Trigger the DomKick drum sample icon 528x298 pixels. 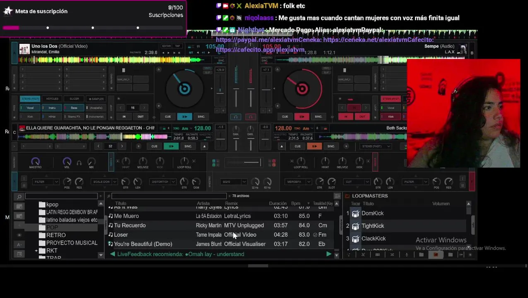click(355, 214)
